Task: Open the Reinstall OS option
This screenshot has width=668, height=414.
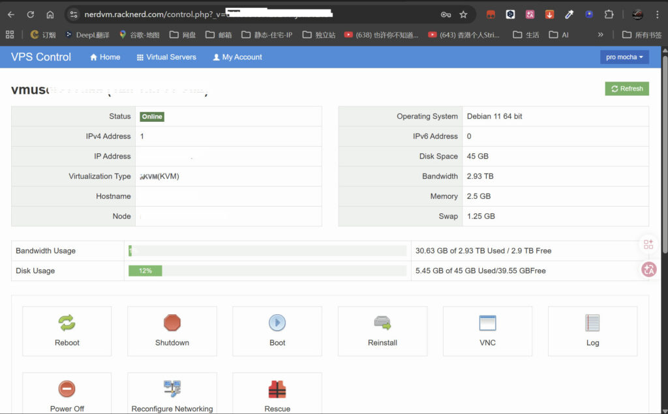Action: [382, 323]
